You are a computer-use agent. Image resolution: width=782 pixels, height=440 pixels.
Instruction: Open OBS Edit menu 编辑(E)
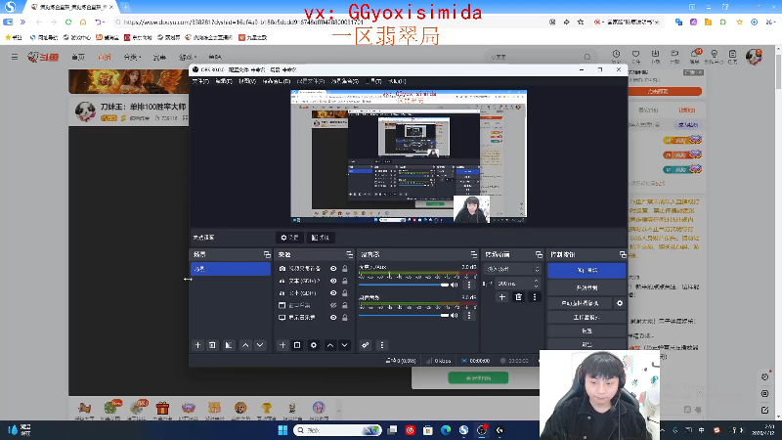coord(224,81)
